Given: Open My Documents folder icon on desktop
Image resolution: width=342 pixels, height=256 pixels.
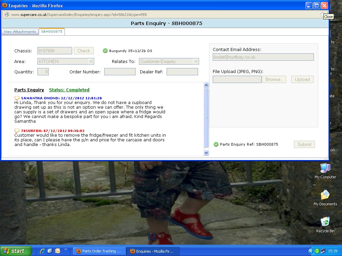Looking at the screenshot, I should tap(325, 195).
